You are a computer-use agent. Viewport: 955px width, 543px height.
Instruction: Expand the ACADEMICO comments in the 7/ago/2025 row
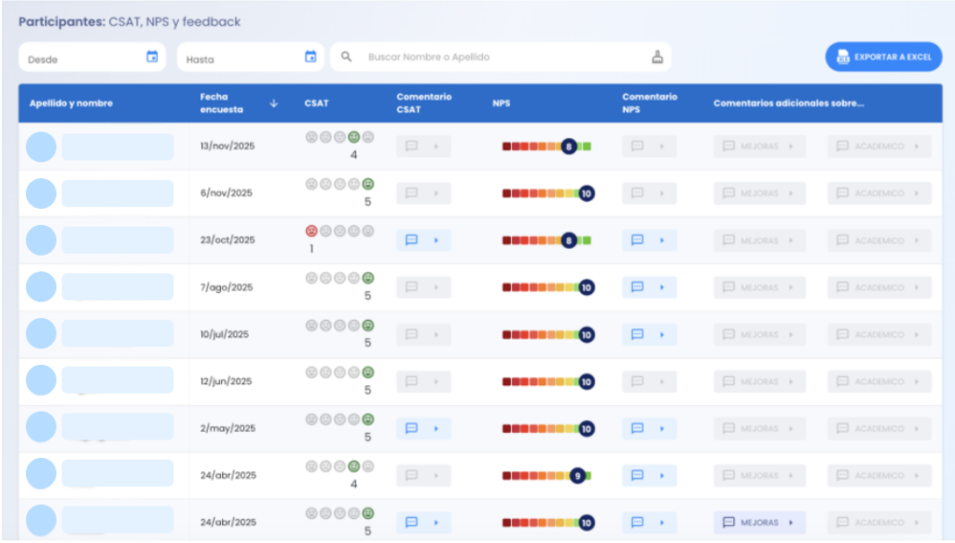[x=878, y=287]
